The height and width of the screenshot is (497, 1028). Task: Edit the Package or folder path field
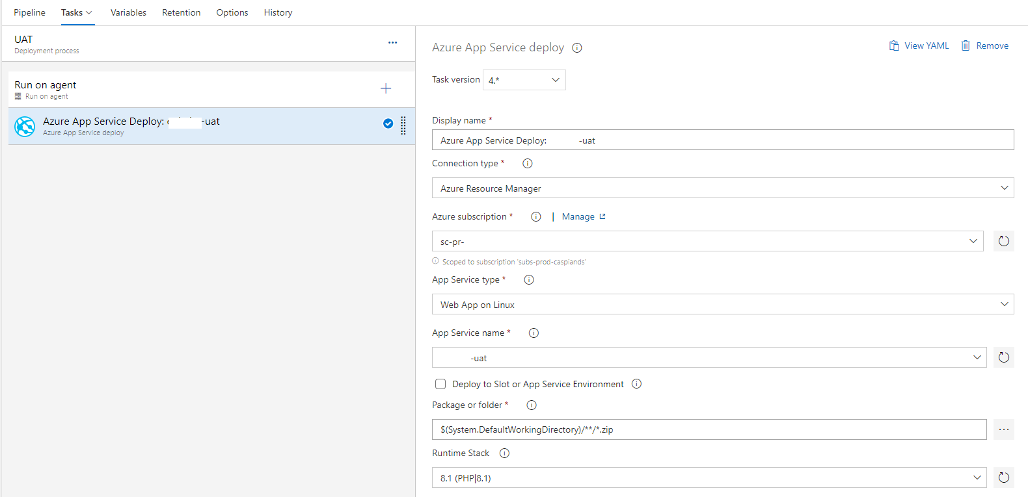[709, 429]
